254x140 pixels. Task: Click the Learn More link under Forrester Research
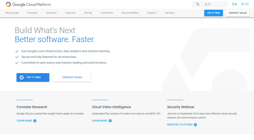24,121
